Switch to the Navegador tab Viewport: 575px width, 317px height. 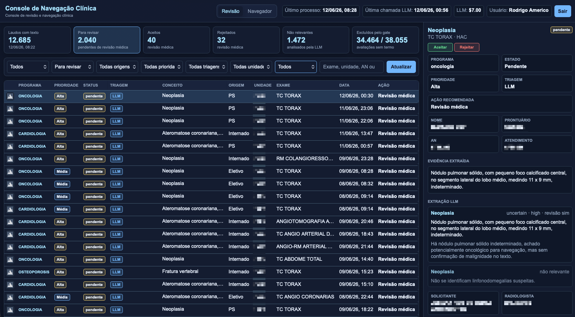260,11
